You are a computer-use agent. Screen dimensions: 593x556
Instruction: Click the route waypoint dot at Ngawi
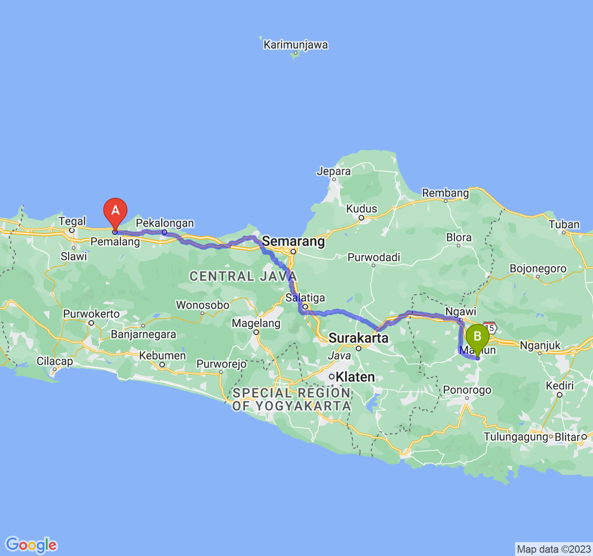coord(461,320)
